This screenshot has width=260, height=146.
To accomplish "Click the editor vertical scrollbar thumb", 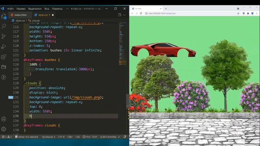I will pos(128,101).
